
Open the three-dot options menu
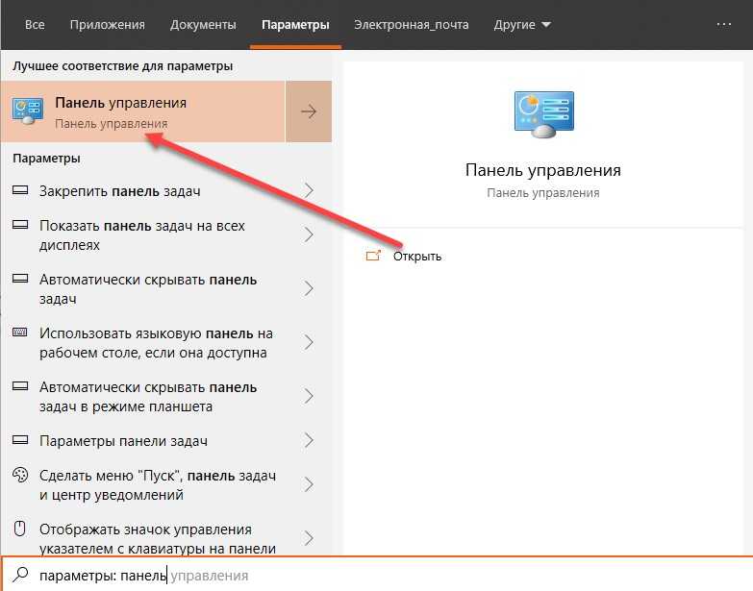pyautogui.click(x=724, y=24)
